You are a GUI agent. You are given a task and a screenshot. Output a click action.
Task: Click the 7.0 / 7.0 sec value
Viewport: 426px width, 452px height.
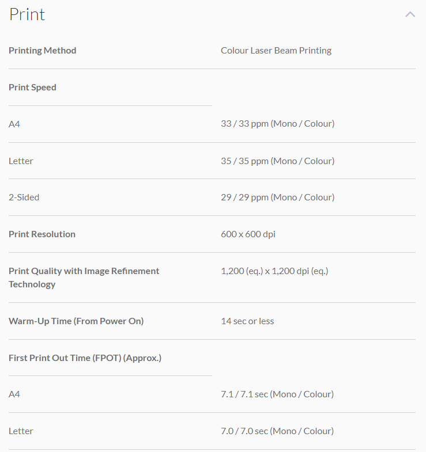click(277, 431)
